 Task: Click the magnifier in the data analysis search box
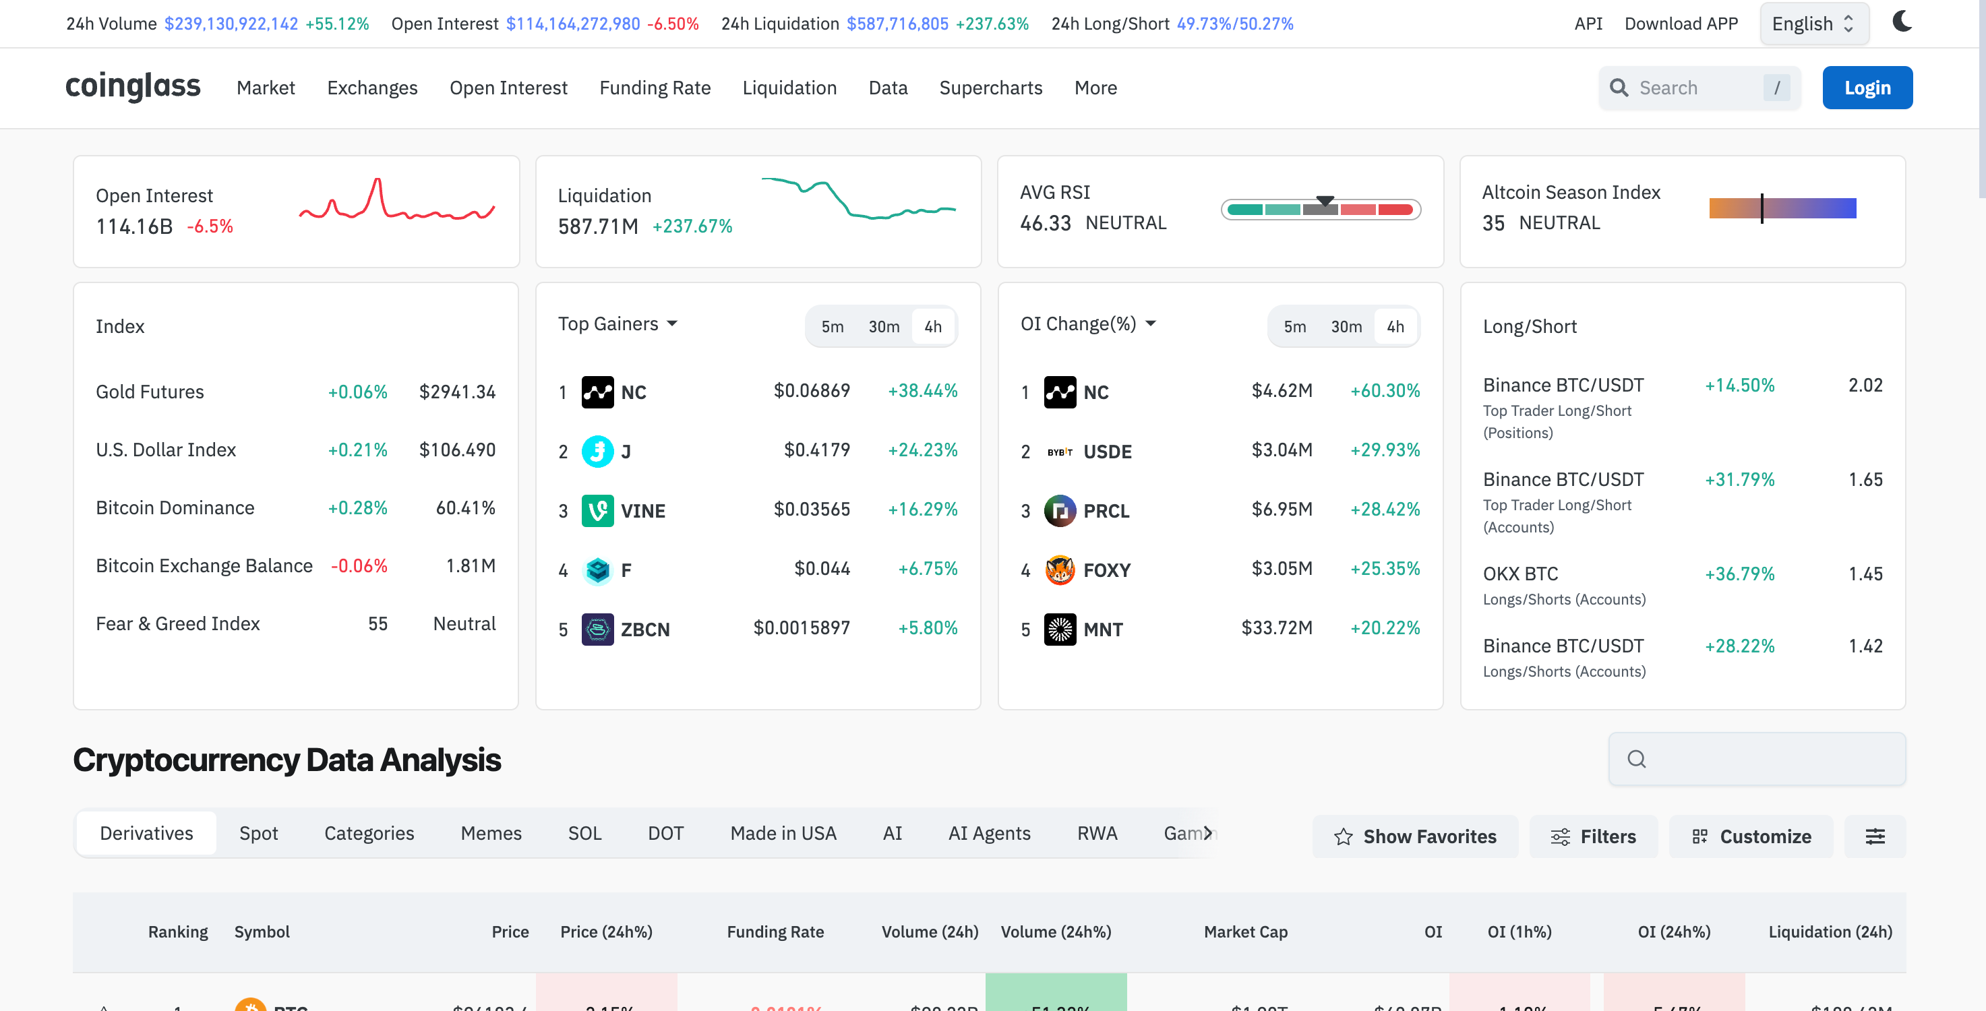(1637, 759)
